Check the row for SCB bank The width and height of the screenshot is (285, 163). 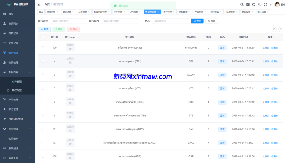tap(43, 102)
